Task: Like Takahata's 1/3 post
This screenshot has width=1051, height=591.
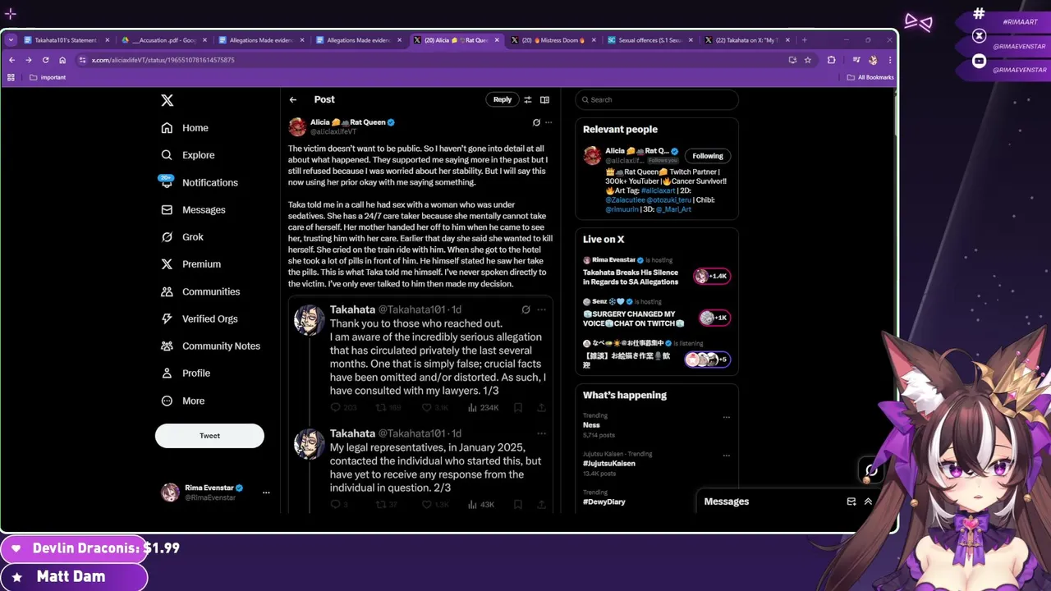Action: click(x=434, y=407)
